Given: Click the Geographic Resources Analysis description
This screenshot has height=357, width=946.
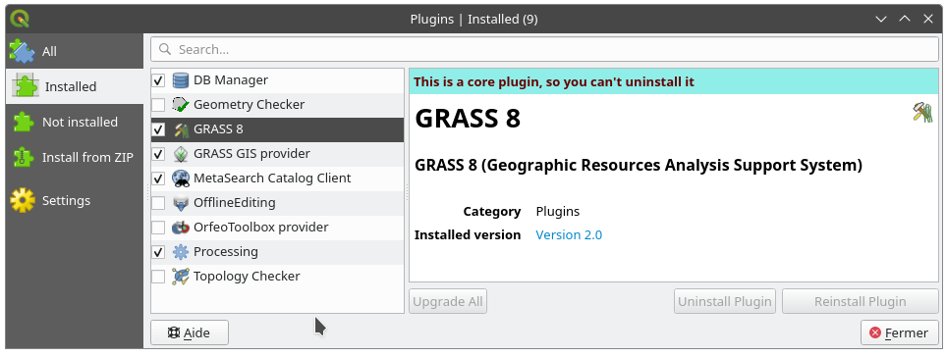Looking at the screenshot, I should (x=639, y=165).
